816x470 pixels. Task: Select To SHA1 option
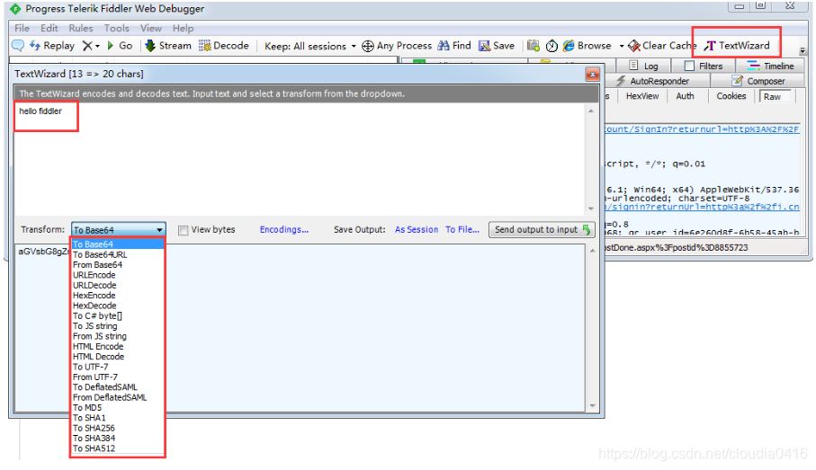coord(118,418)
